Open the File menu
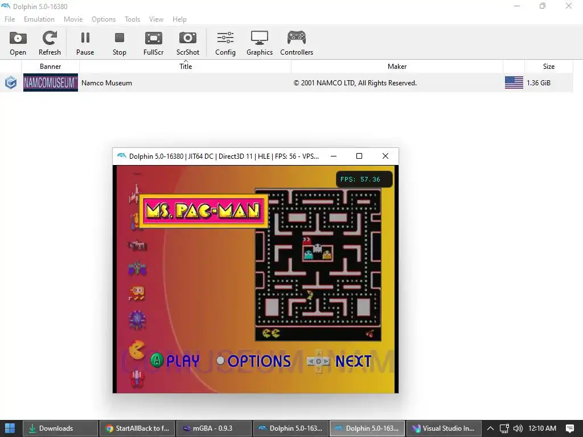 (10, 19)
